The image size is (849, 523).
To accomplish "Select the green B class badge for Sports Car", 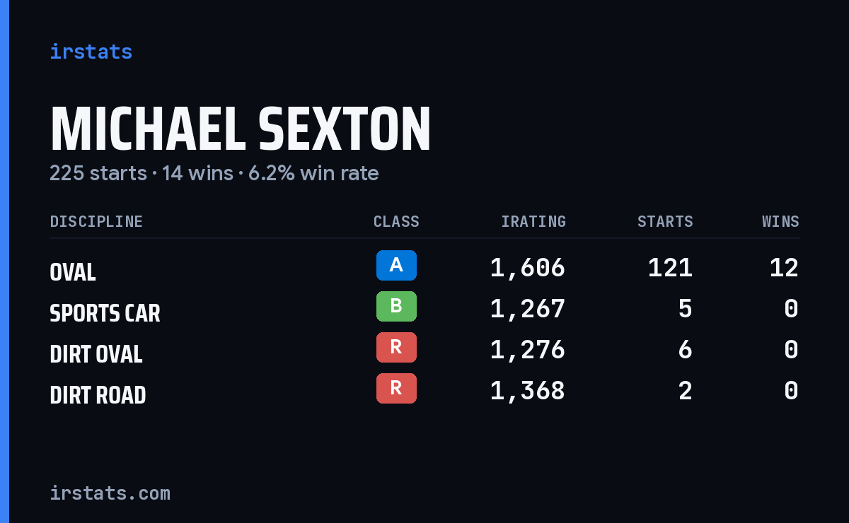I will pyautogui.click(x=396, y=306).
